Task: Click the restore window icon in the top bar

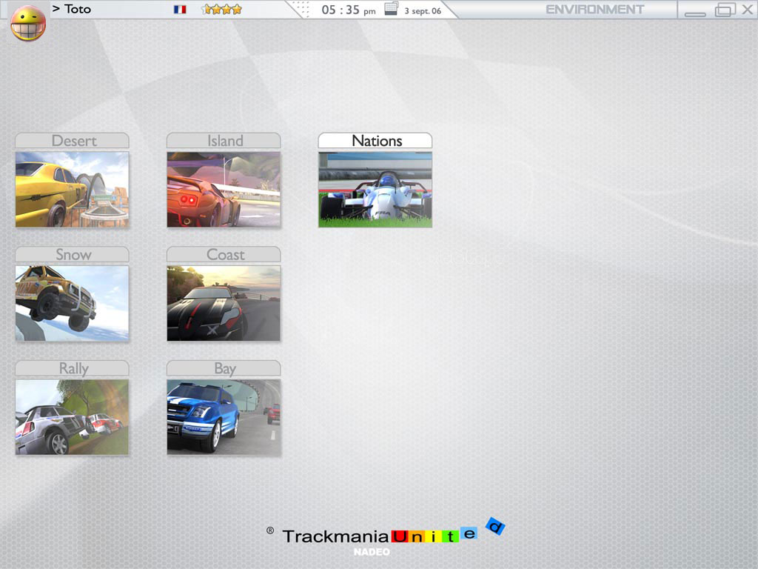Action: pyautogui.click(x=725, y=10)
